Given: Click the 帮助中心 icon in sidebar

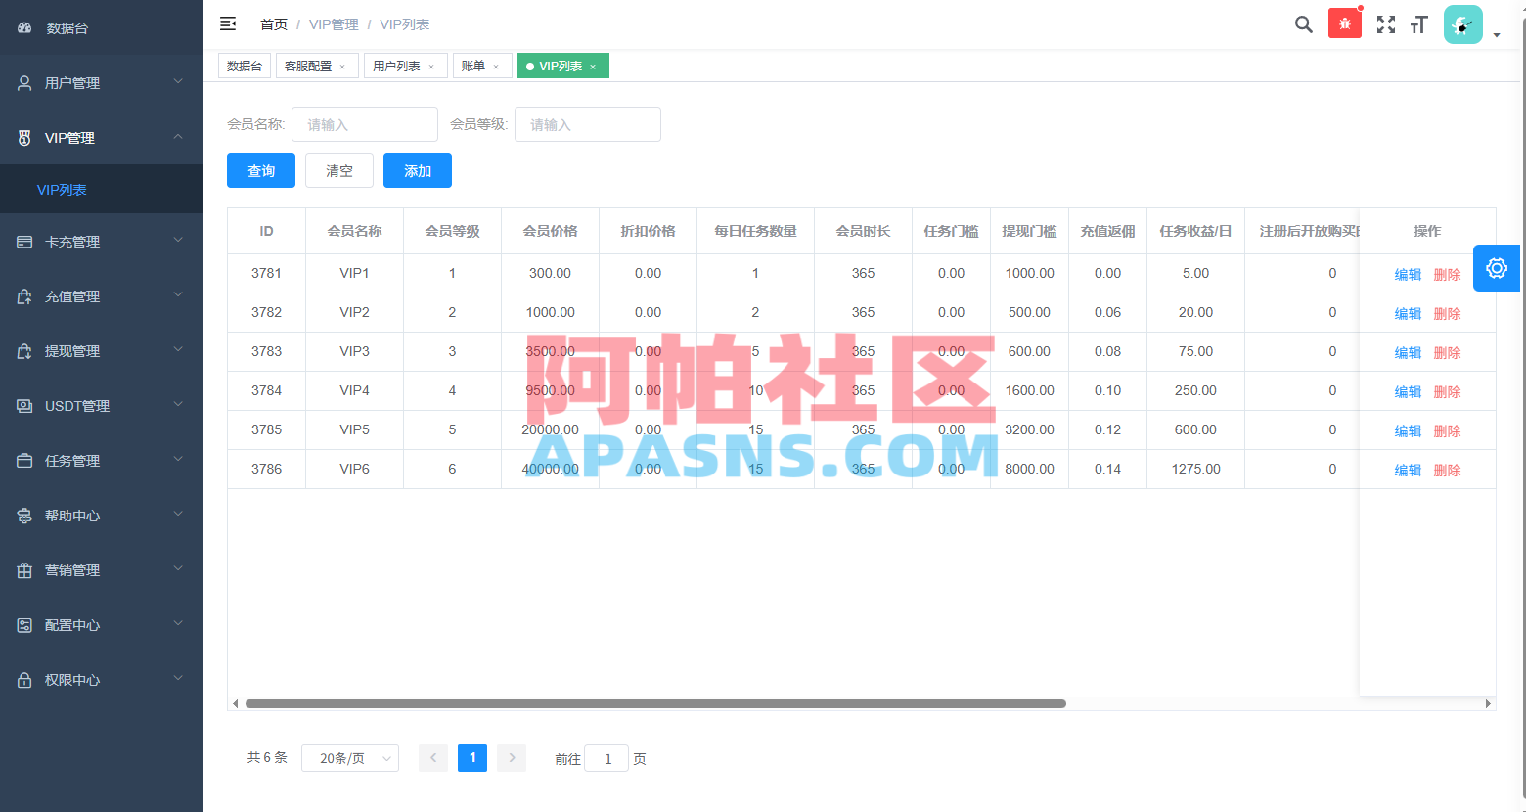Looking at the screenshot, I should 24,516.
